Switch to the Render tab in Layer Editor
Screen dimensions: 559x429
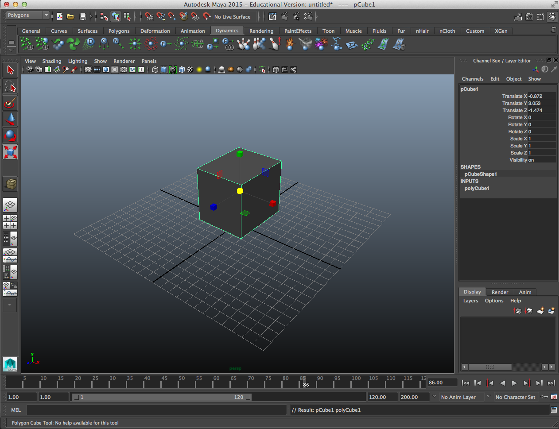tap(500, 292)
